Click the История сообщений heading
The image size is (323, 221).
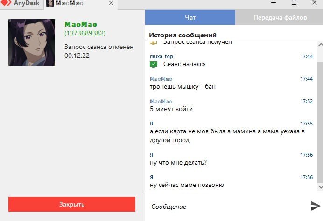click(183, 35)
